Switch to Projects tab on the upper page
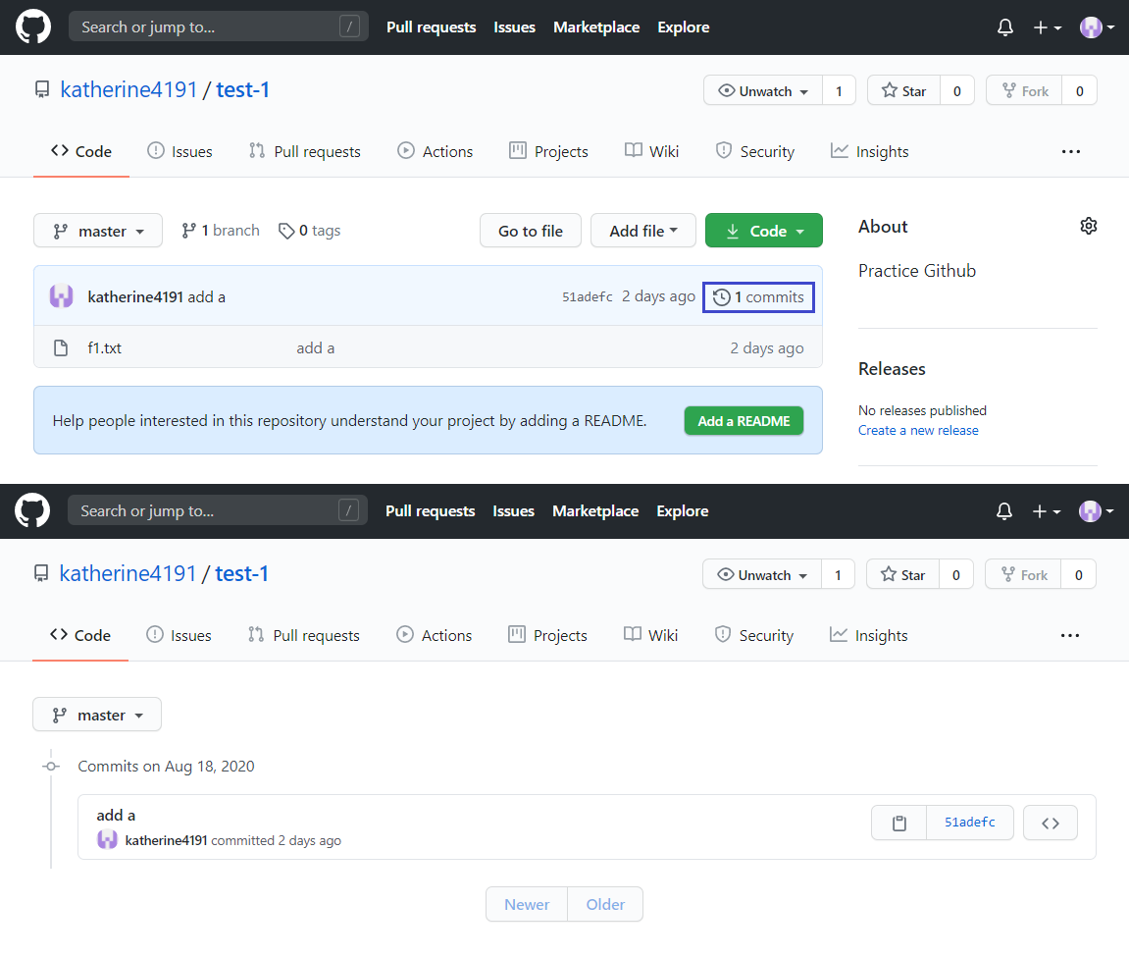Screen dimensions: 1129x957 point(548,151)
